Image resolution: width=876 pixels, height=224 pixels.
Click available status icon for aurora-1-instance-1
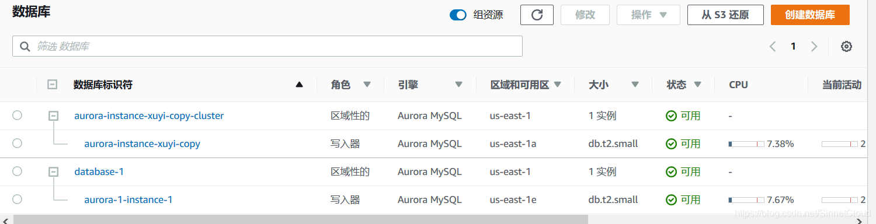672,199
